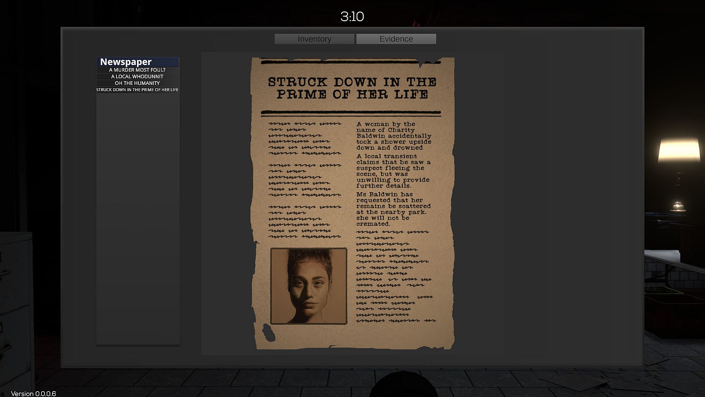Click the Charity Baldwin drowning paragraph
Image resolution: width=705 pixels, height=397 pixels.
[x=393, y=136]
